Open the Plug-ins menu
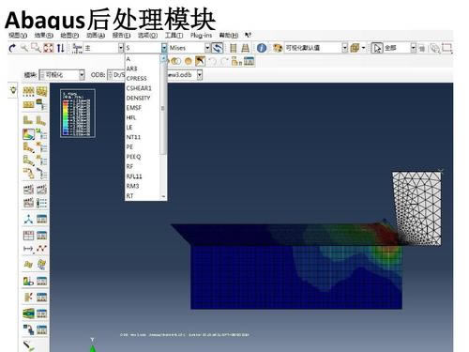This screenshot has height=352, width=469. click(x=201, y=36)
